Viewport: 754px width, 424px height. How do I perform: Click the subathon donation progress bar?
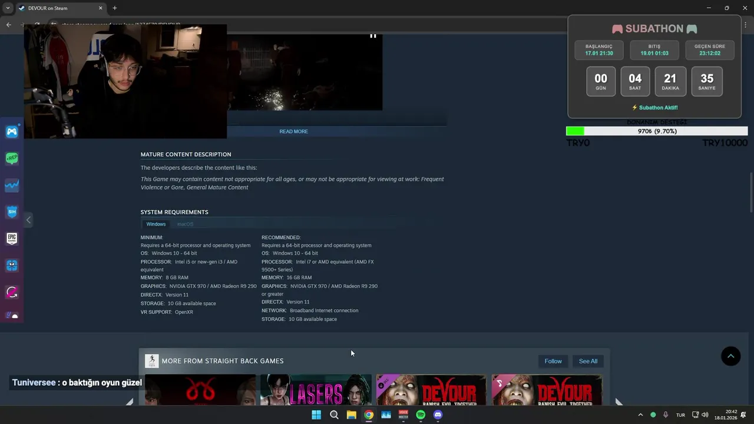(x=657, y=131)
